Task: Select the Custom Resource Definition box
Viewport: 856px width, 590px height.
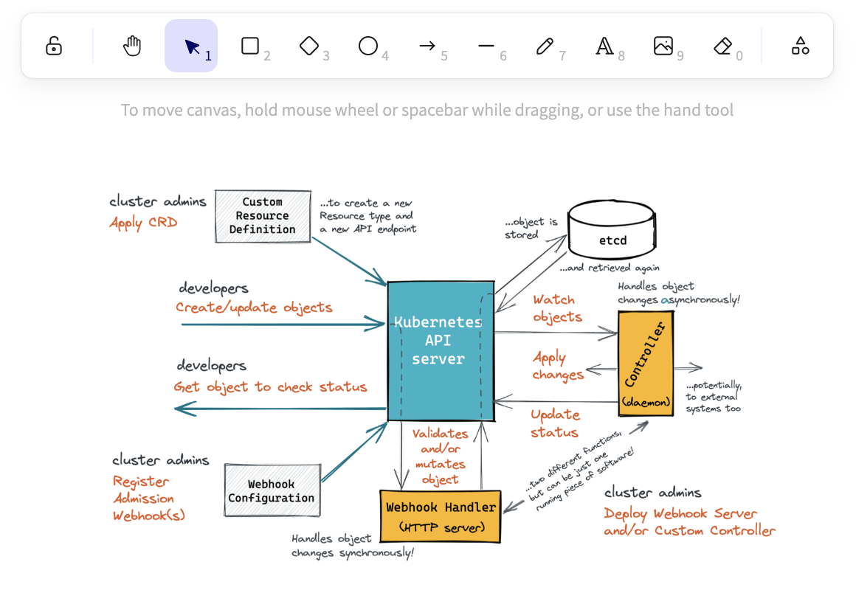Action: click(x=263, y=216)
